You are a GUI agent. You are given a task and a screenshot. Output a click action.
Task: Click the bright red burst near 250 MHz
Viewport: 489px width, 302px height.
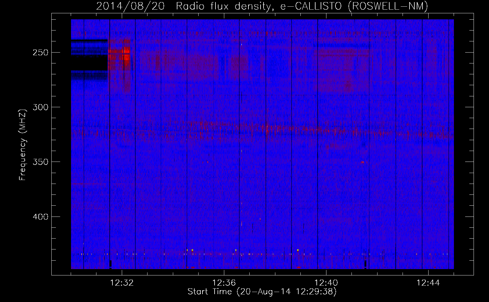click(x=120, y=54)
